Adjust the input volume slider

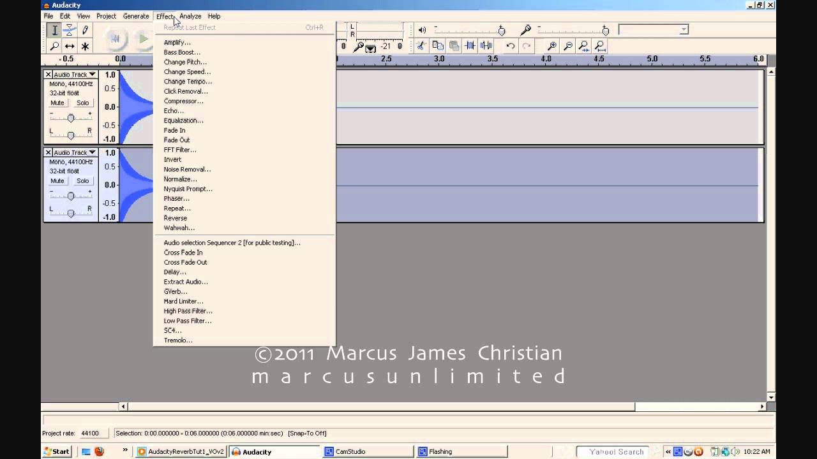[x=605, y=30]
